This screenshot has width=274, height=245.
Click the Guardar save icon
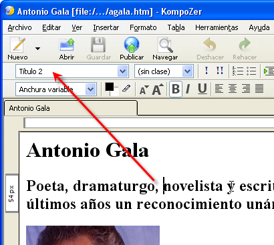click(x=98, y=45)
